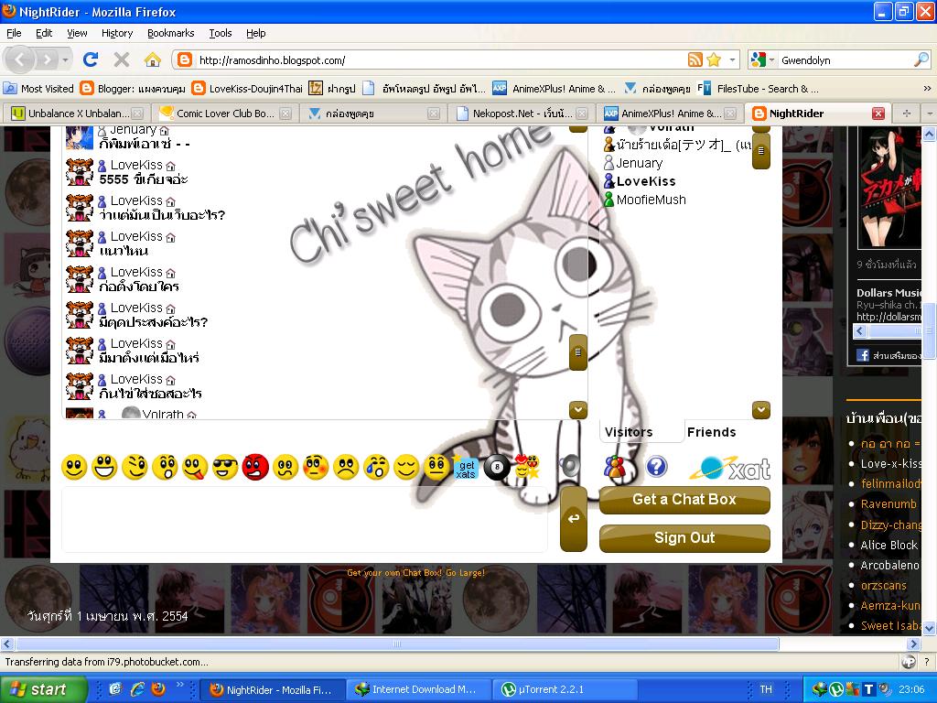Viewport: 937px width, 703px height.
Task: Show more bookmarks toolbar chevron
Action: pos(927,89)
